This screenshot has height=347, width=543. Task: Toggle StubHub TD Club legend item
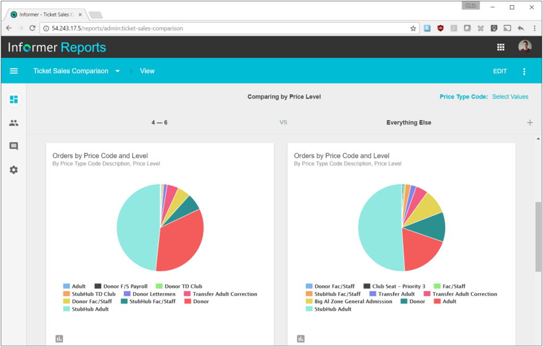[89, 294]
